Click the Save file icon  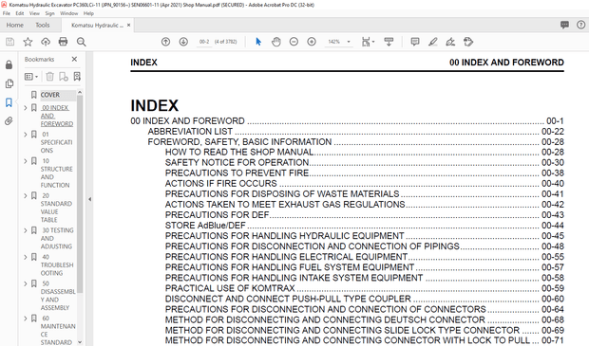(x=9, y=42)
